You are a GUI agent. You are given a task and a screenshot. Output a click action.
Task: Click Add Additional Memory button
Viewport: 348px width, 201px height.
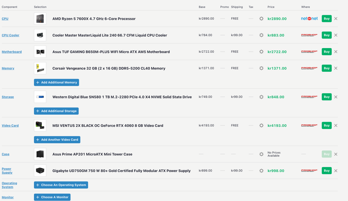click(x=57, y=82)
